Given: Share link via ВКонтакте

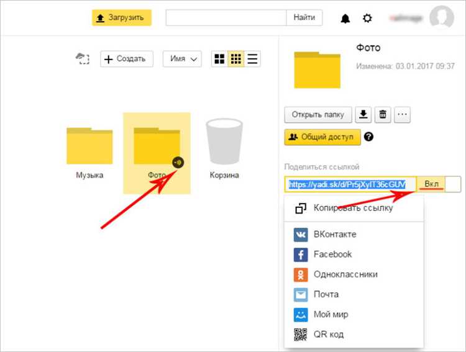Looking at the screenshot, I should (x=334, y=234).
